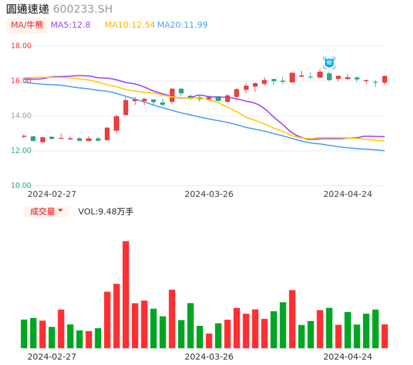Click the 12.00 price axis label
The image size is (413, 365).
tap(21, 151)
